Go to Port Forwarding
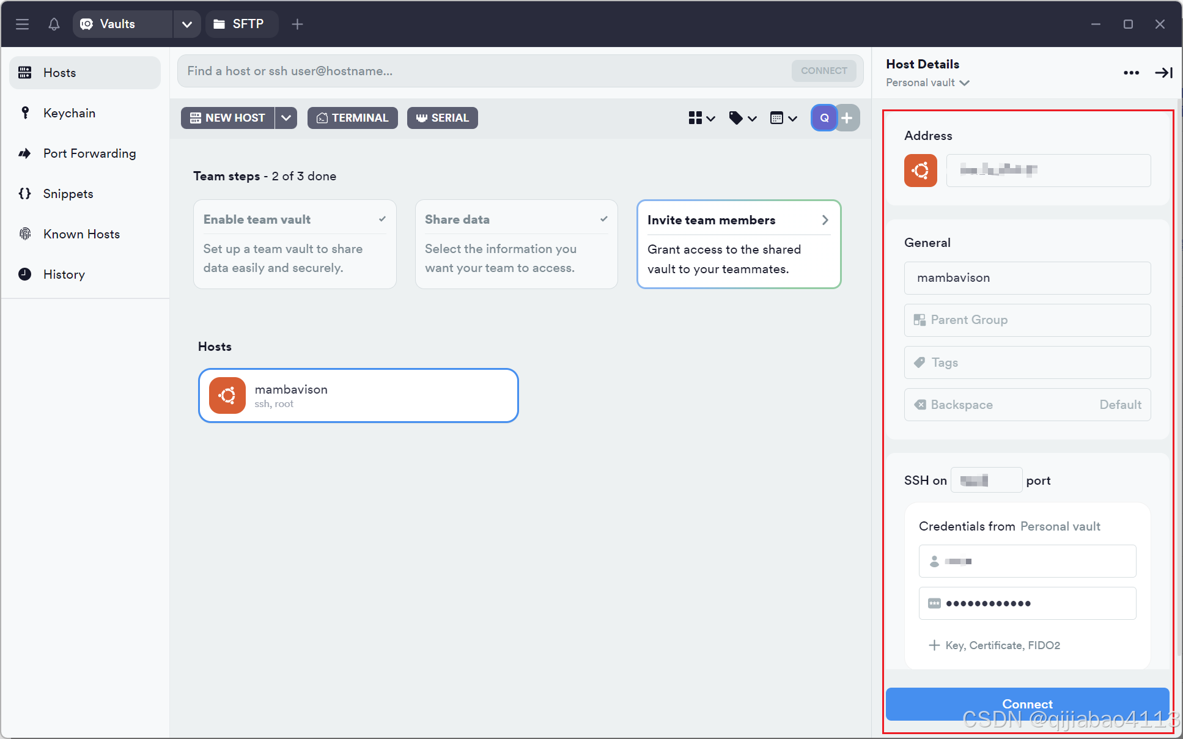 [x=89, y=153]
